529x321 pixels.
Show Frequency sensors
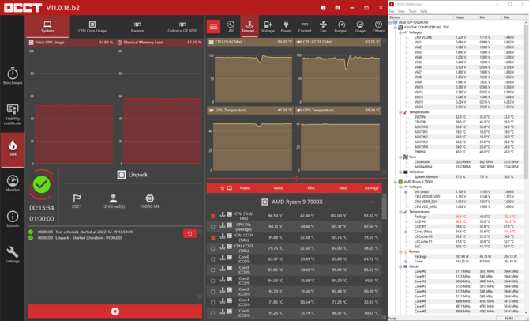pyautogui.click(x=341, y=27)
